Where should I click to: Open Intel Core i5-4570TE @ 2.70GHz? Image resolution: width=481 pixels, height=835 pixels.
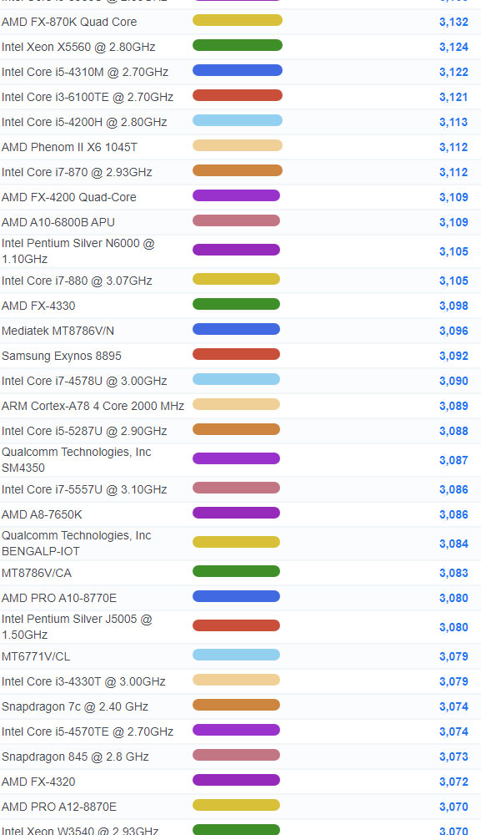[x=88, y=731]
